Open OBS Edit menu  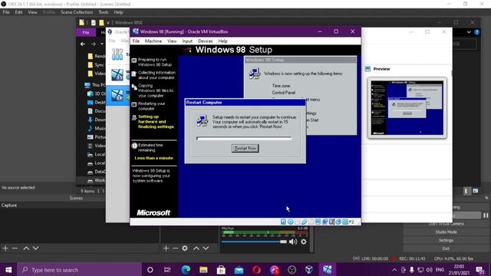point(18,12)
